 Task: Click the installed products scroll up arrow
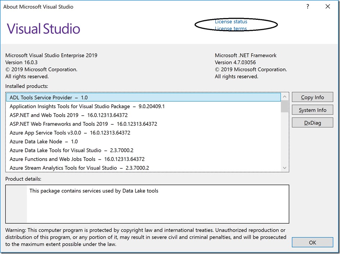coord(285,97)
